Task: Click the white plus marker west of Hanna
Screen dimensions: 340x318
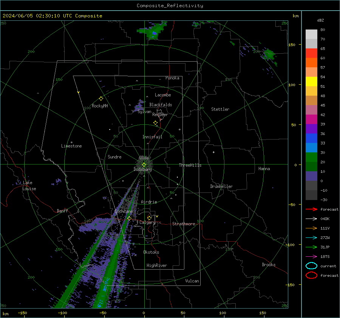Action: (x=213, y=152)
